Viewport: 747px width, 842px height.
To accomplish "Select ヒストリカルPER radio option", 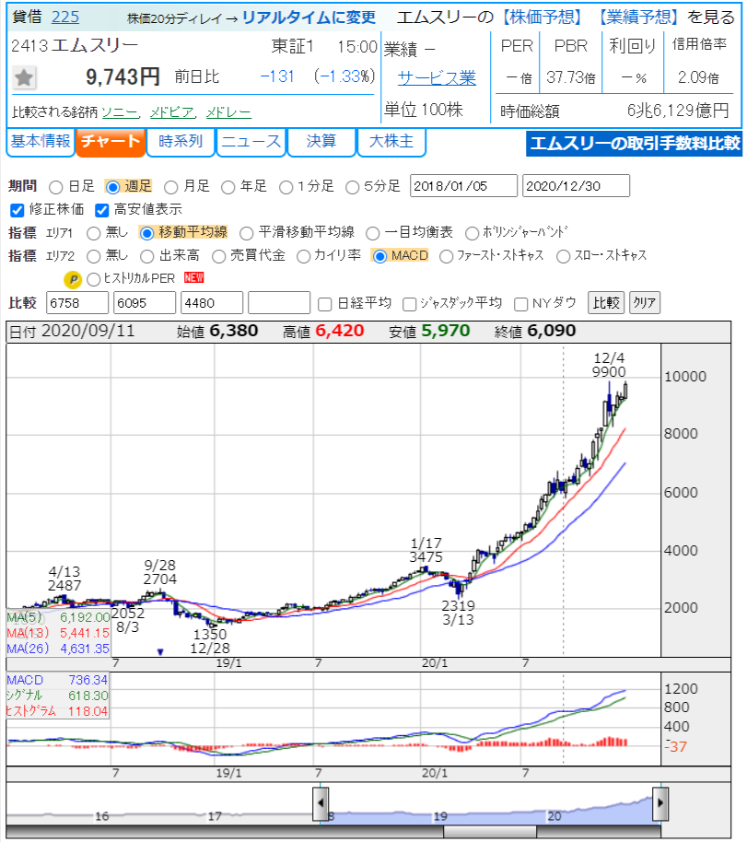I will 93,279.
